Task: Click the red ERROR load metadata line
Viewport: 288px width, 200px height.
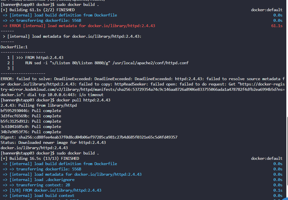Action: (79, 26)
